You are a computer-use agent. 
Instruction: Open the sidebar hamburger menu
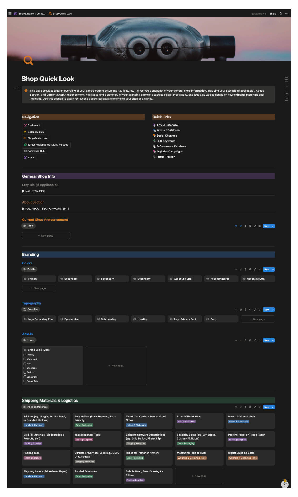click(10, 13)
